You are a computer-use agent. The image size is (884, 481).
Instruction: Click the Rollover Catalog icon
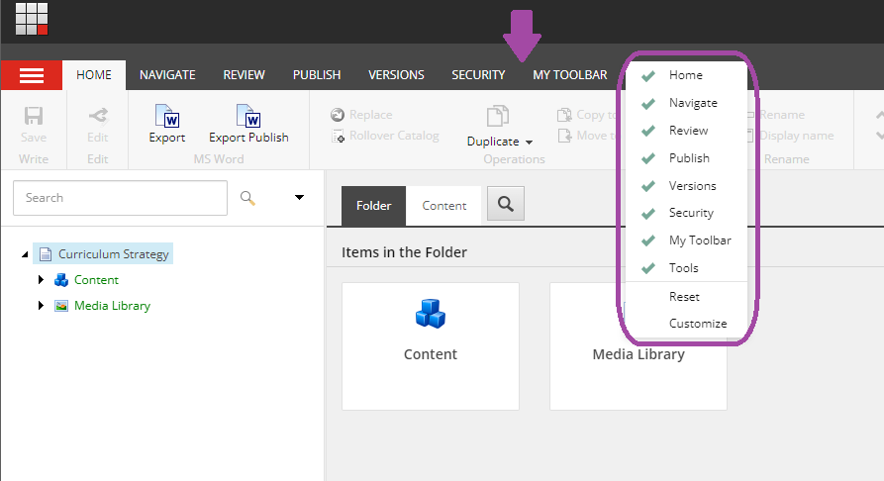click(338, 136)
